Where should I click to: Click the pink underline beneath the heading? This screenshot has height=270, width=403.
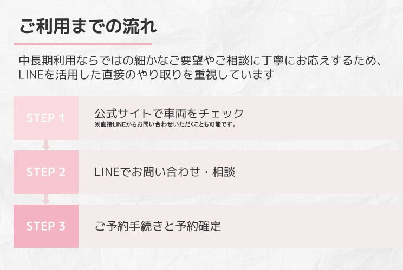[82, 44]
